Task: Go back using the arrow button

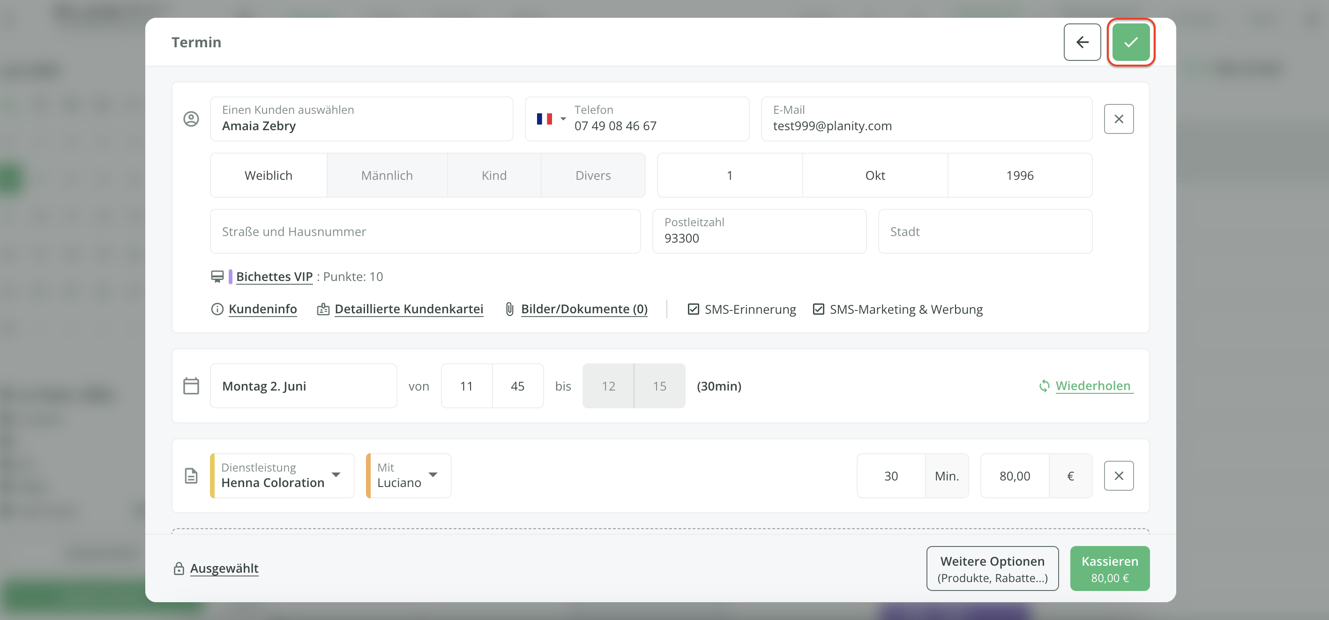Action: pyautogui.click(x=1082, y=42)
